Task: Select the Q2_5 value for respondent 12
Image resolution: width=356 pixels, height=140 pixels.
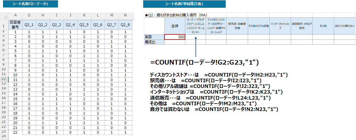Action: point(84,85)
